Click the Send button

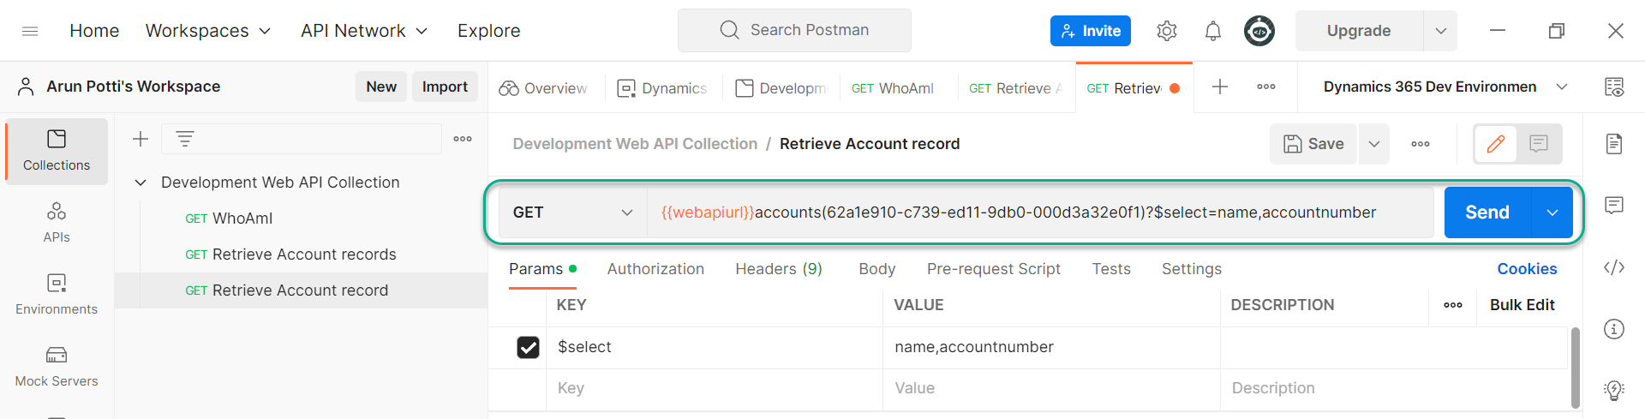1487,212
